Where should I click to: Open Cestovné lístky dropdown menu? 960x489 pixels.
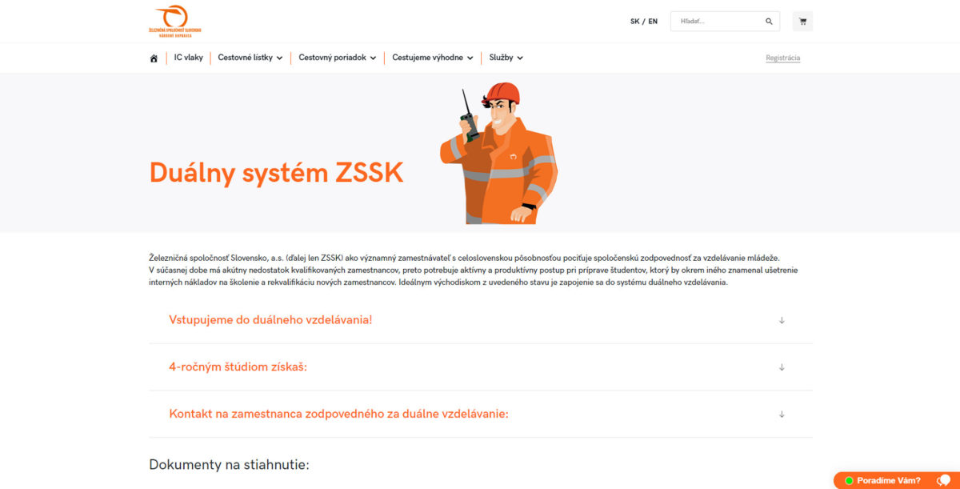(250, 58)
